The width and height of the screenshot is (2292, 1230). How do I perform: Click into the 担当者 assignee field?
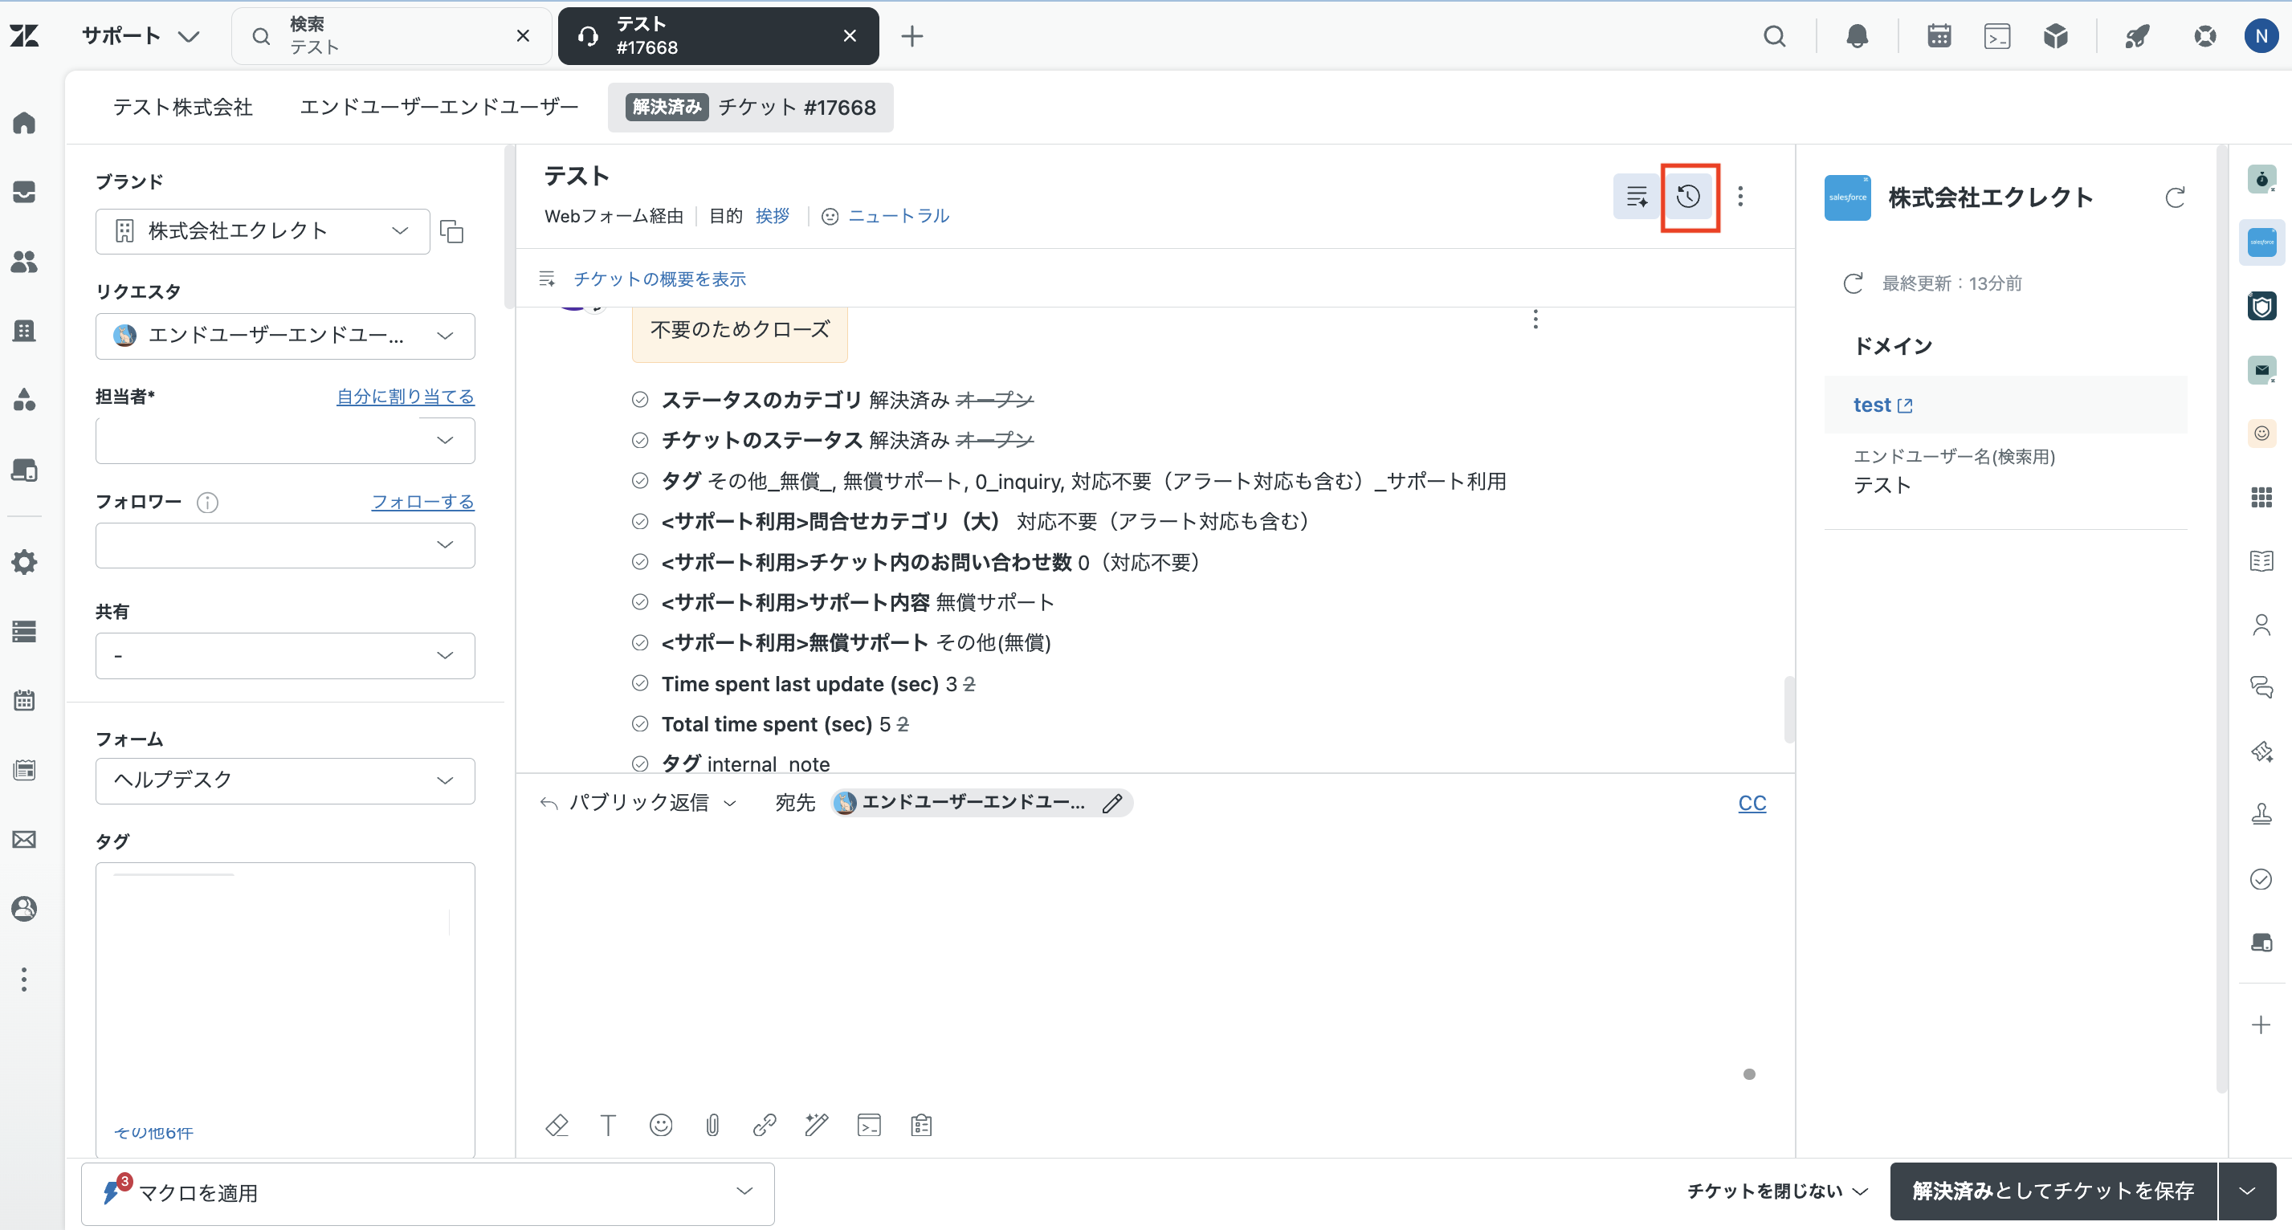pos(285,440)
